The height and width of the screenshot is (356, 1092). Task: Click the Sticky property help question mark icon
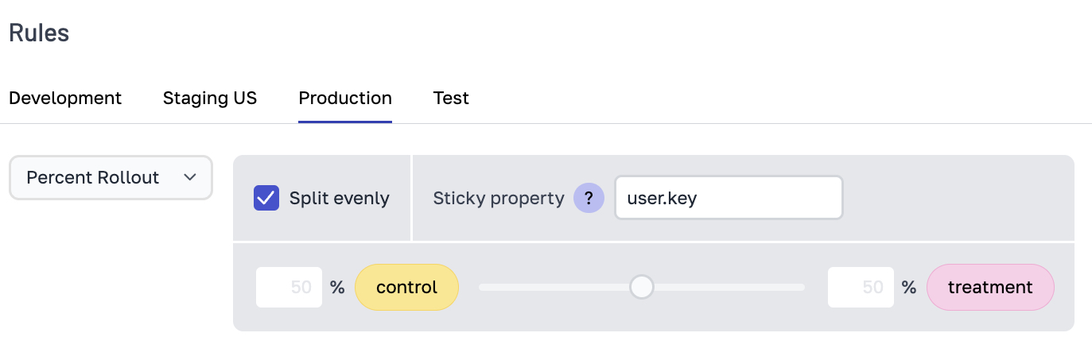589,198
